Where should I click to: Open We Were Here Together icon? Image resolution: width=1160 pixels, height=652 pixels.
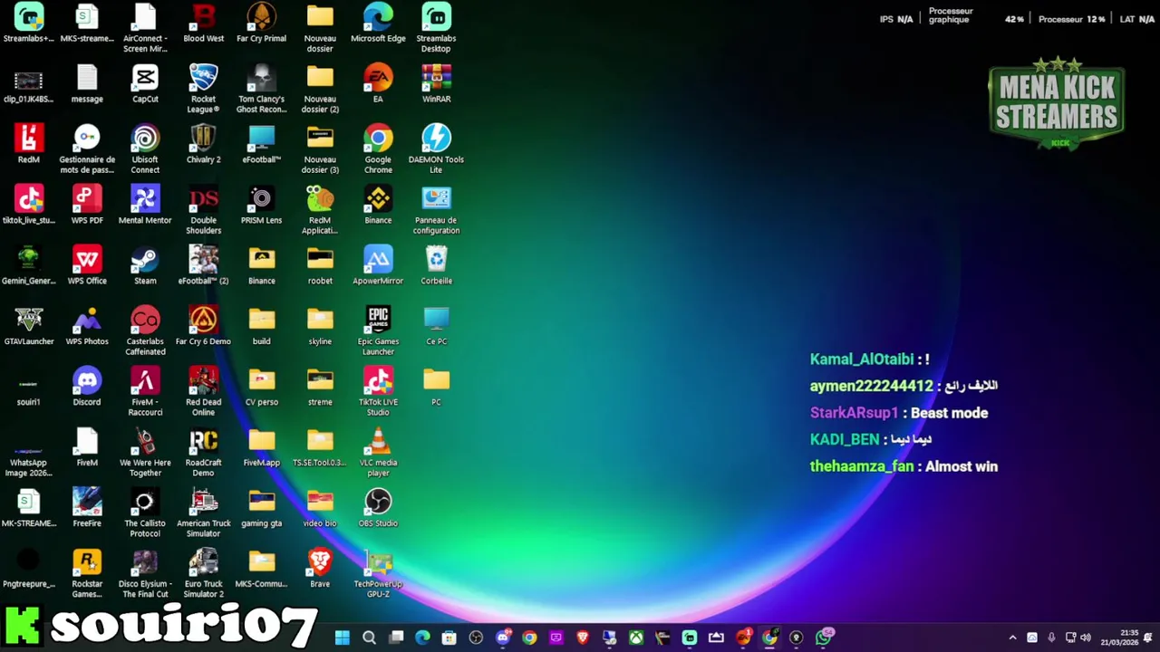(145, 452)
